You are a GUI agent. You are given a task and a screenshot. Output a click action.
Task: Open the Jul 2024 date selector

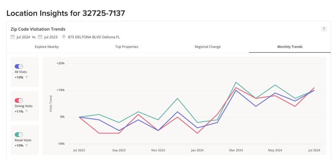pyautogui.click(x=20, y=37)
